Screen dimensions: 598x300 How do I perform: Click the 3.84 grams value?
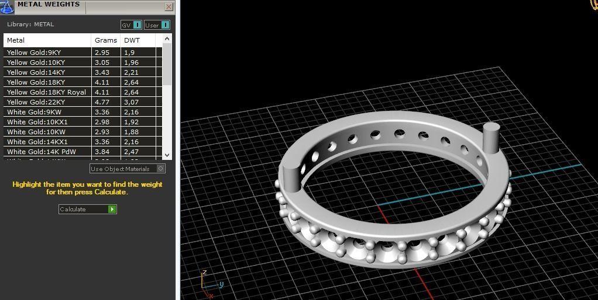(102, 151)
